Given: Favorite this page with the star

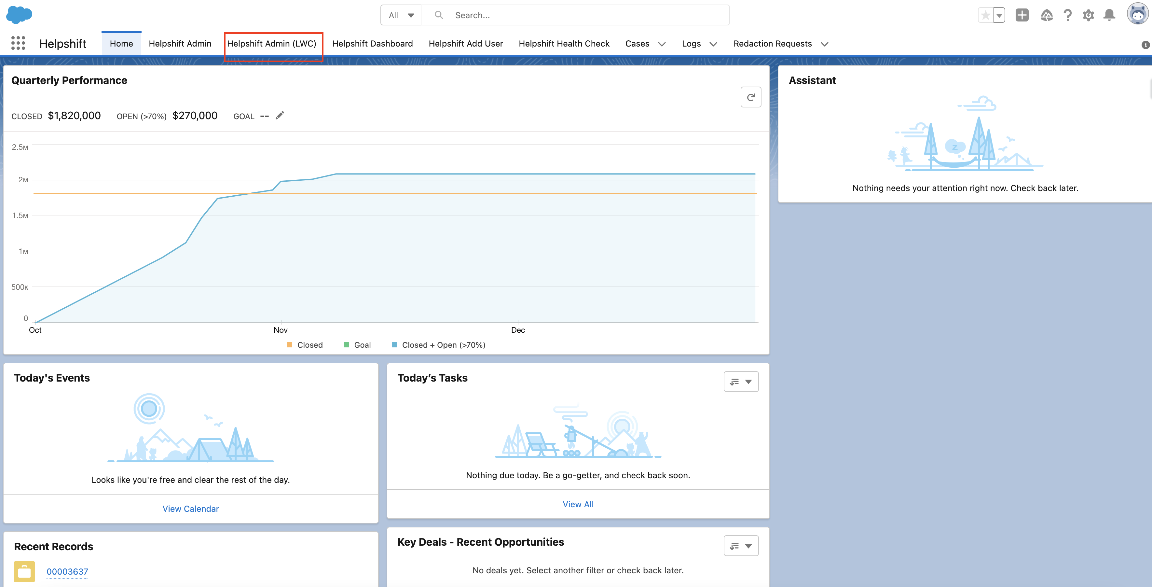Looking at the screenshot, I should (985, 15).
